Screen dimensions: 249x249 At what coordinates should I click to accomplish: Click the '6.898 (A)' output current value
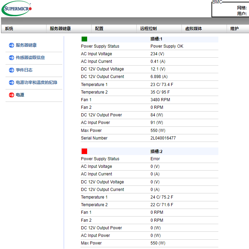(159, 77)
